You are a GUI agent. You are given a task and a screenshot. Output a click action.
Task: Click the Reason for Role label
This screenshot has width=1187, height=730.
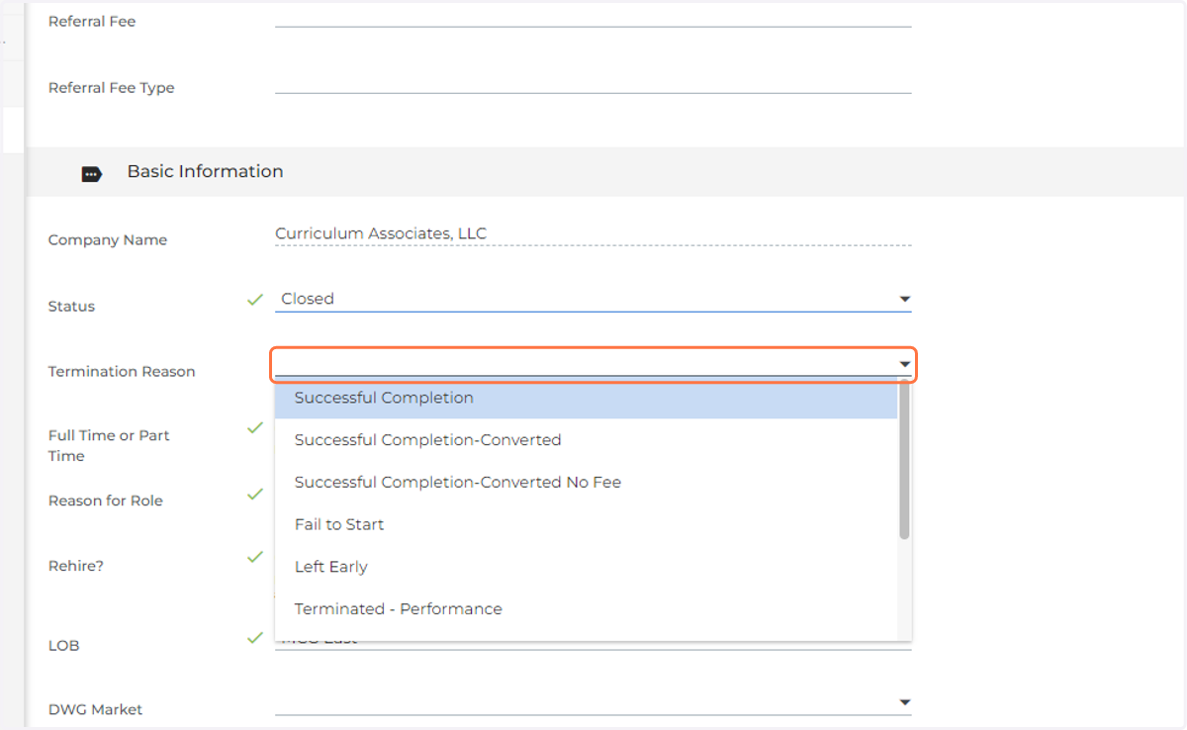(106, 502)
